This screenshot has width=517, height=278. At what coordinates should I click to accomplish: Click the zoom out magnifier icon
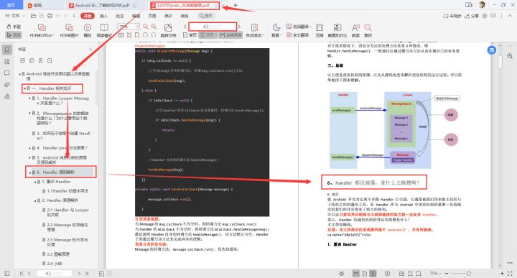tap(145, 27)
